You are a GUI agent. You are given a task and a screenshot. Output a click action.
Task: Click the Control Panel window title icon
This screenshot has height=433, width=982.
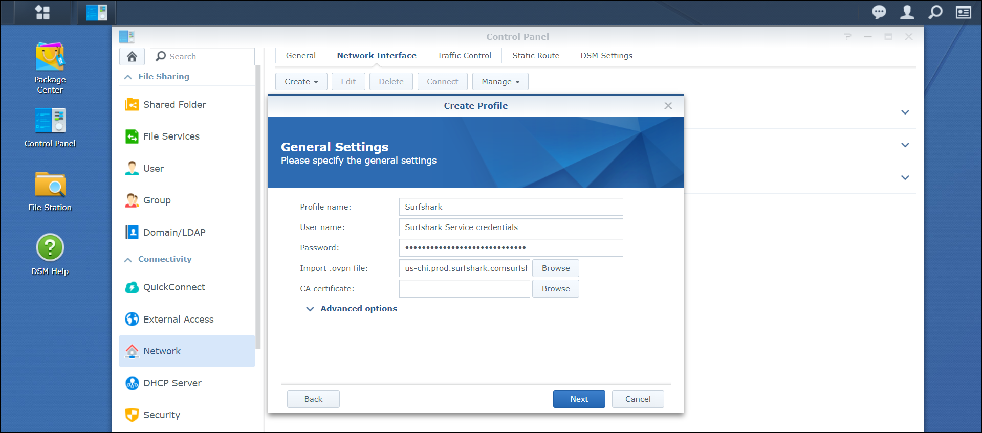126,37
